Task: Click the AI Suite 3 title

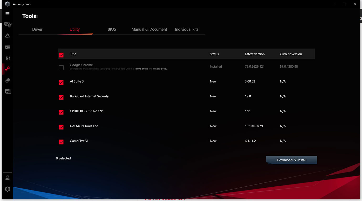Action: coord(77,81)
